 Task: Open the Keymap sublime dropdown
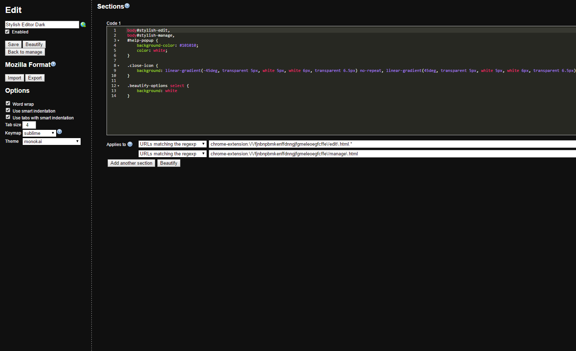click(x=39, y=133)
